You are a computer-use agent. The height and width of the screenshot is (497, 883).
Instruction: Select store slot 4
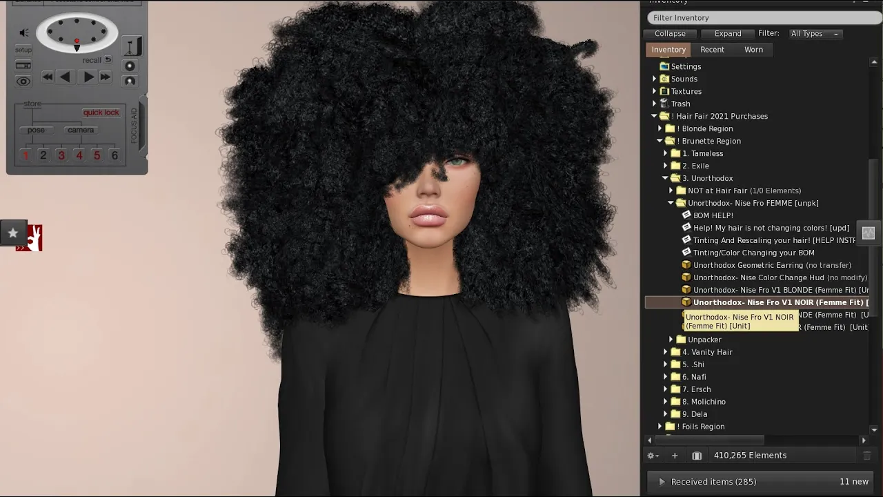[x=79, y=155]
